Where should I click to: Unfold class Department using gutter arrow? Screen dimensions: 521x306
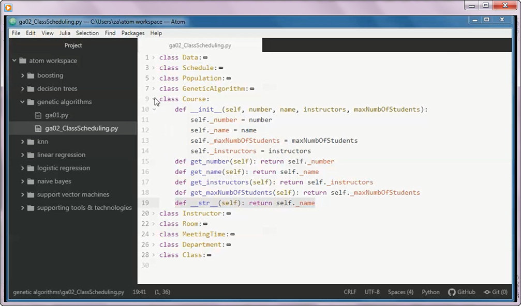click(154, 244)
